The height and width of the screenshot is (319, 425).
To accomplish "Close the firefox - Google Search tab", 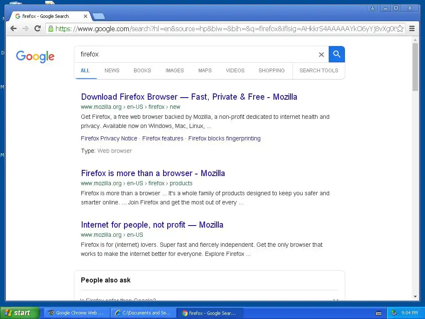I will pos(85,16).
